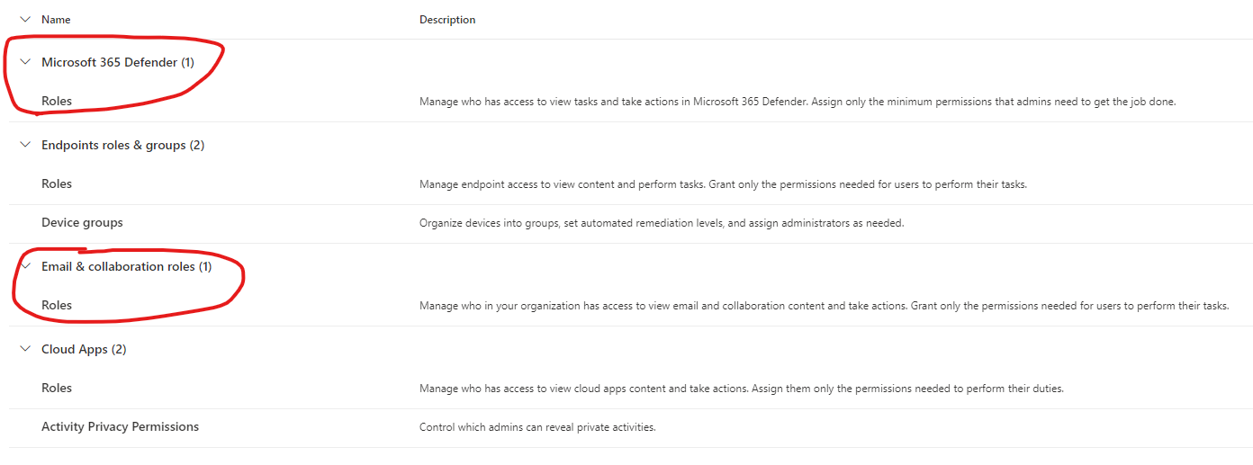Select the Email & collaboration roles (1) heading

point(127,266)
